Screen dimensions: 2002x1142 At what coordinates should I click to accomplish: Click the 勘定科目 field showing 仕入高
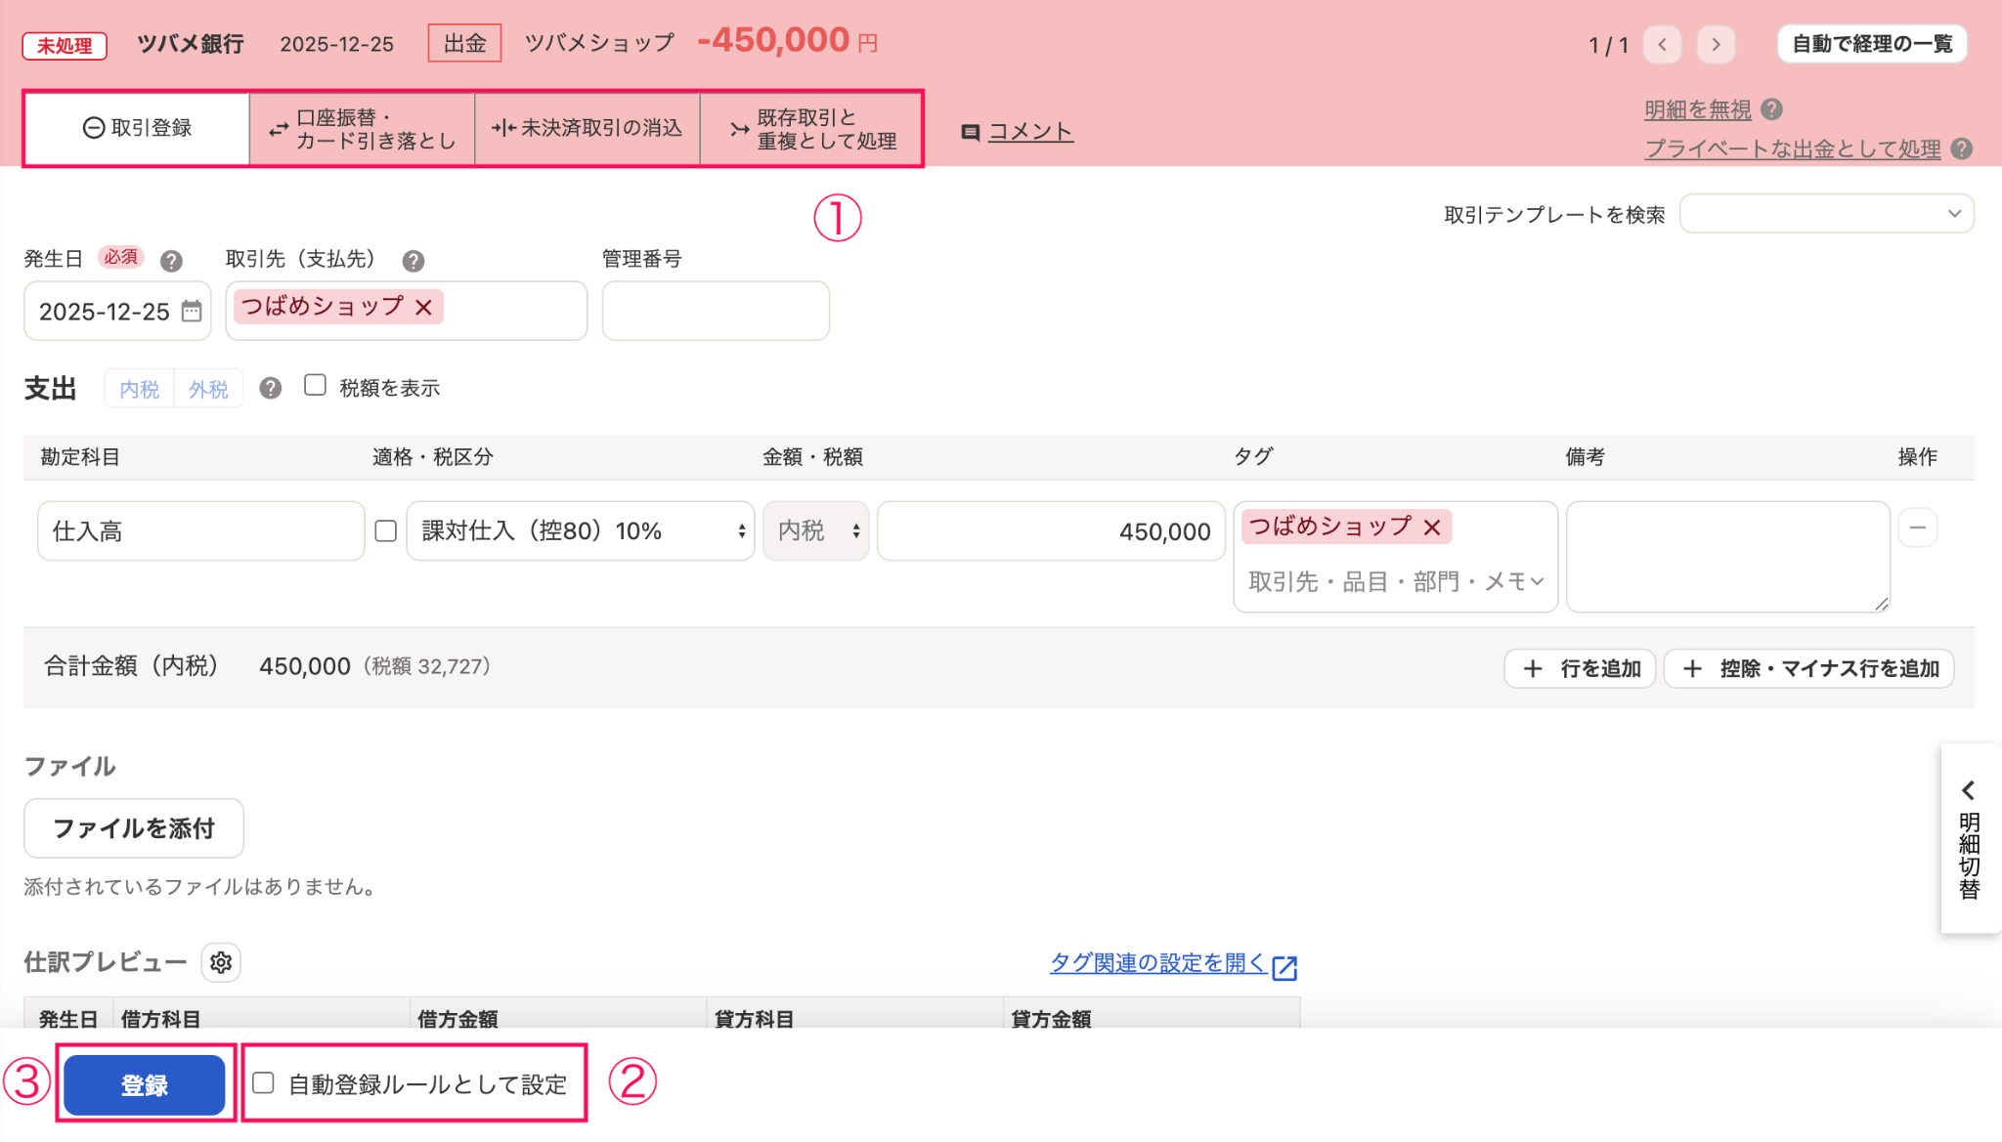click(x=200, y=530)
